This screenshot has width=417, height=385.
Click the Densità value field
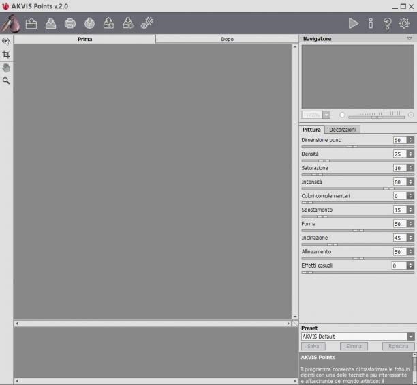[x=400, y=154]
